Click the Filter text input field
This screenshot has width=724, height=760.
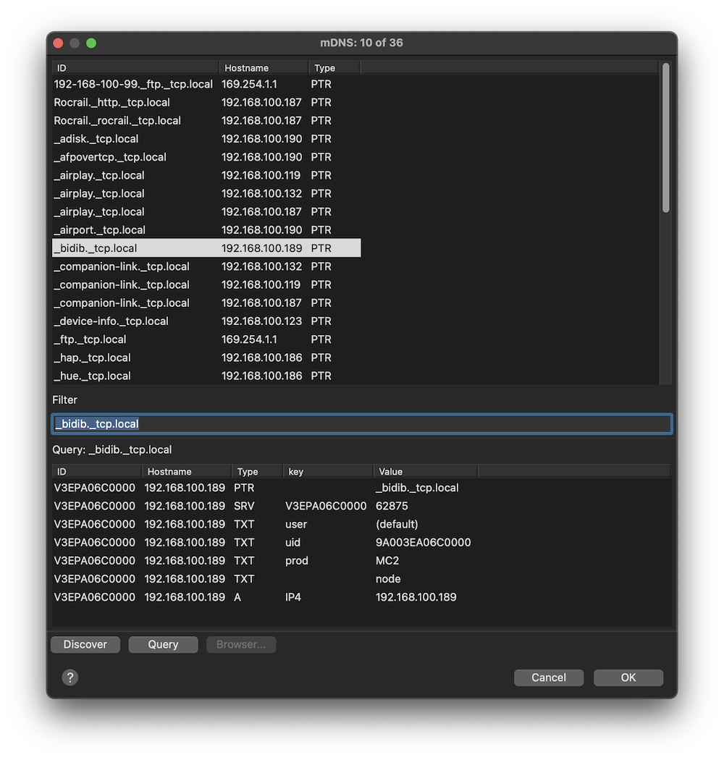click(362, 423)
